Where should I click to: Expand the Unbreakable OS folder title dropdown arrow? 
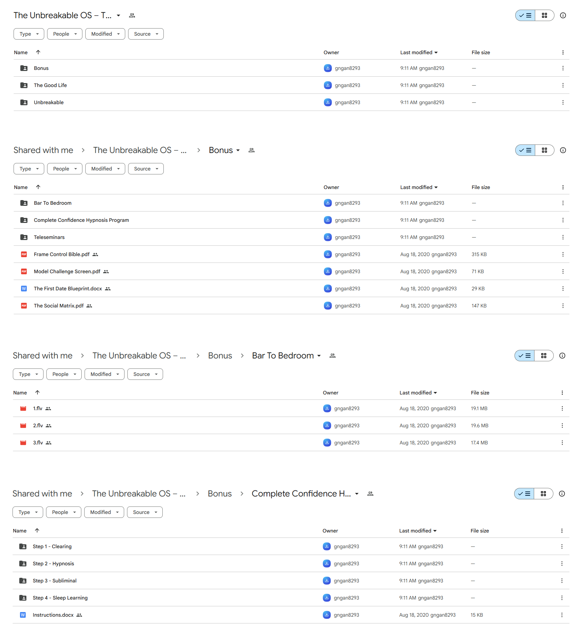tap(118, 15)
